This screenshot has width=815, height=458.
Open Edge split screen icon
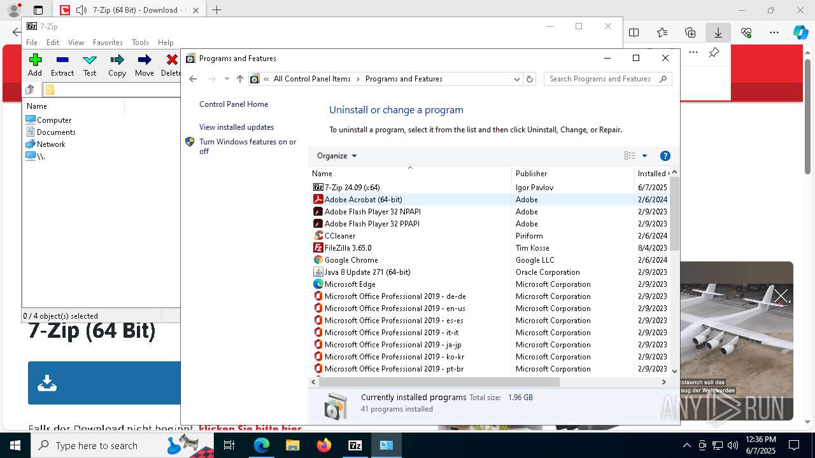(634, 32)
